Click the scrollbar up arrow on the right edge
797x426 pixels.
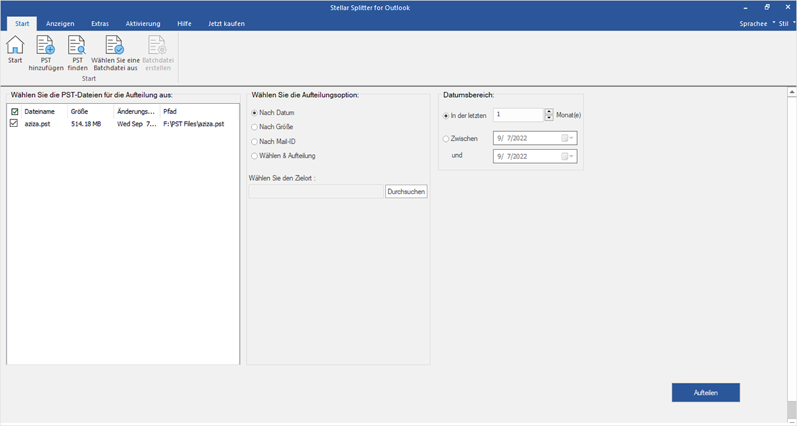[792, 92]
